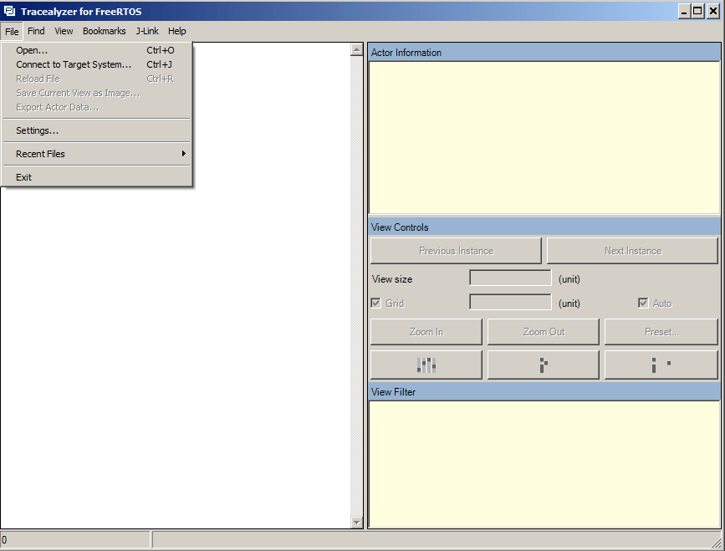Click the trace view scroll-down arrow
725x551 pixels.
(356, 523)
